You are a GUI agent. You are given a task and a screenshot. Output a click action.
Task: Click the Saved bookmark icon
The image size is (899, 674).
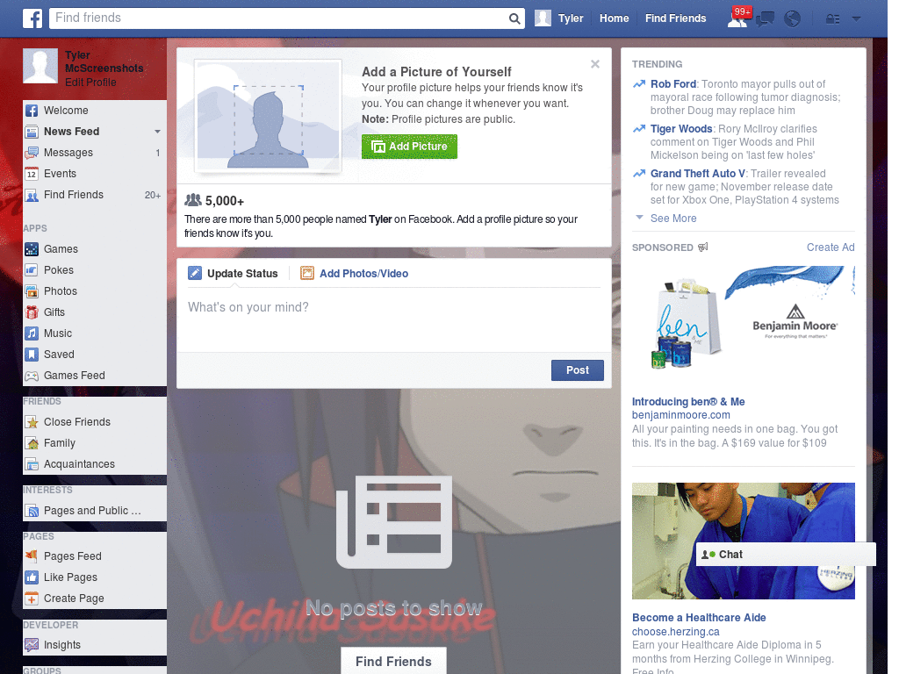point(32,355)
